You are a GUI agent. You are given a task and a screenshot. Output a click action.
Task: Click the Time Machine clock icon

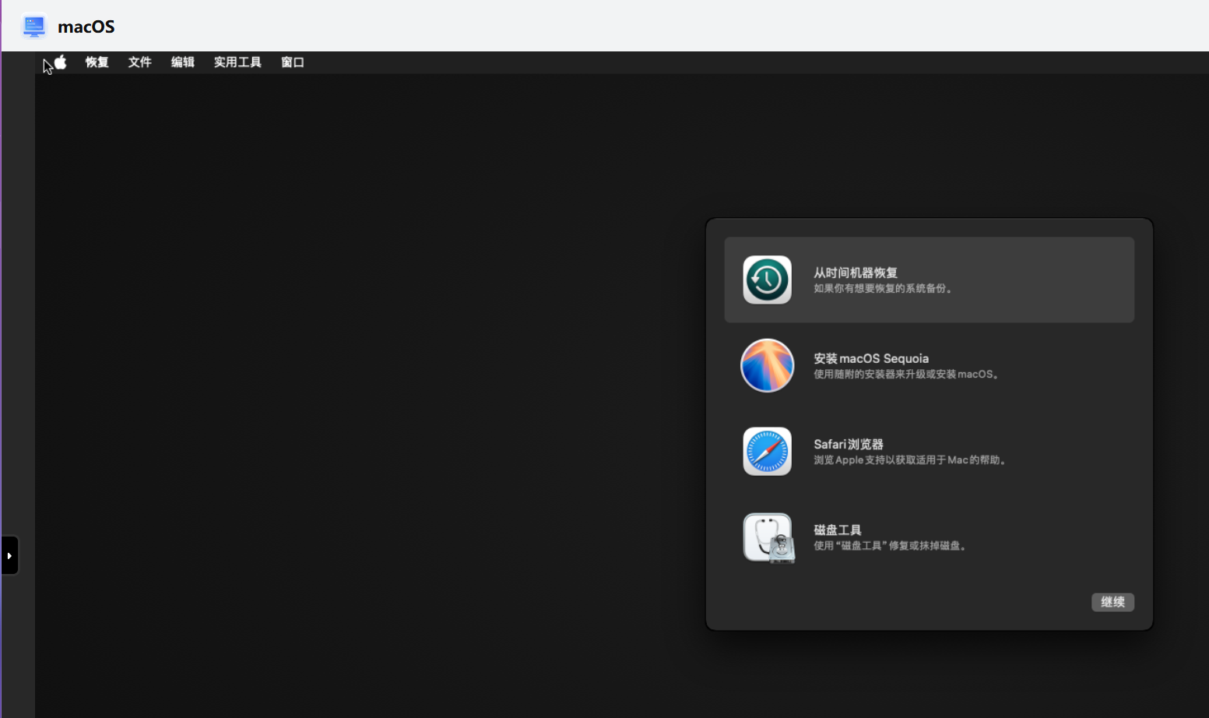click(x=767, y=280)
